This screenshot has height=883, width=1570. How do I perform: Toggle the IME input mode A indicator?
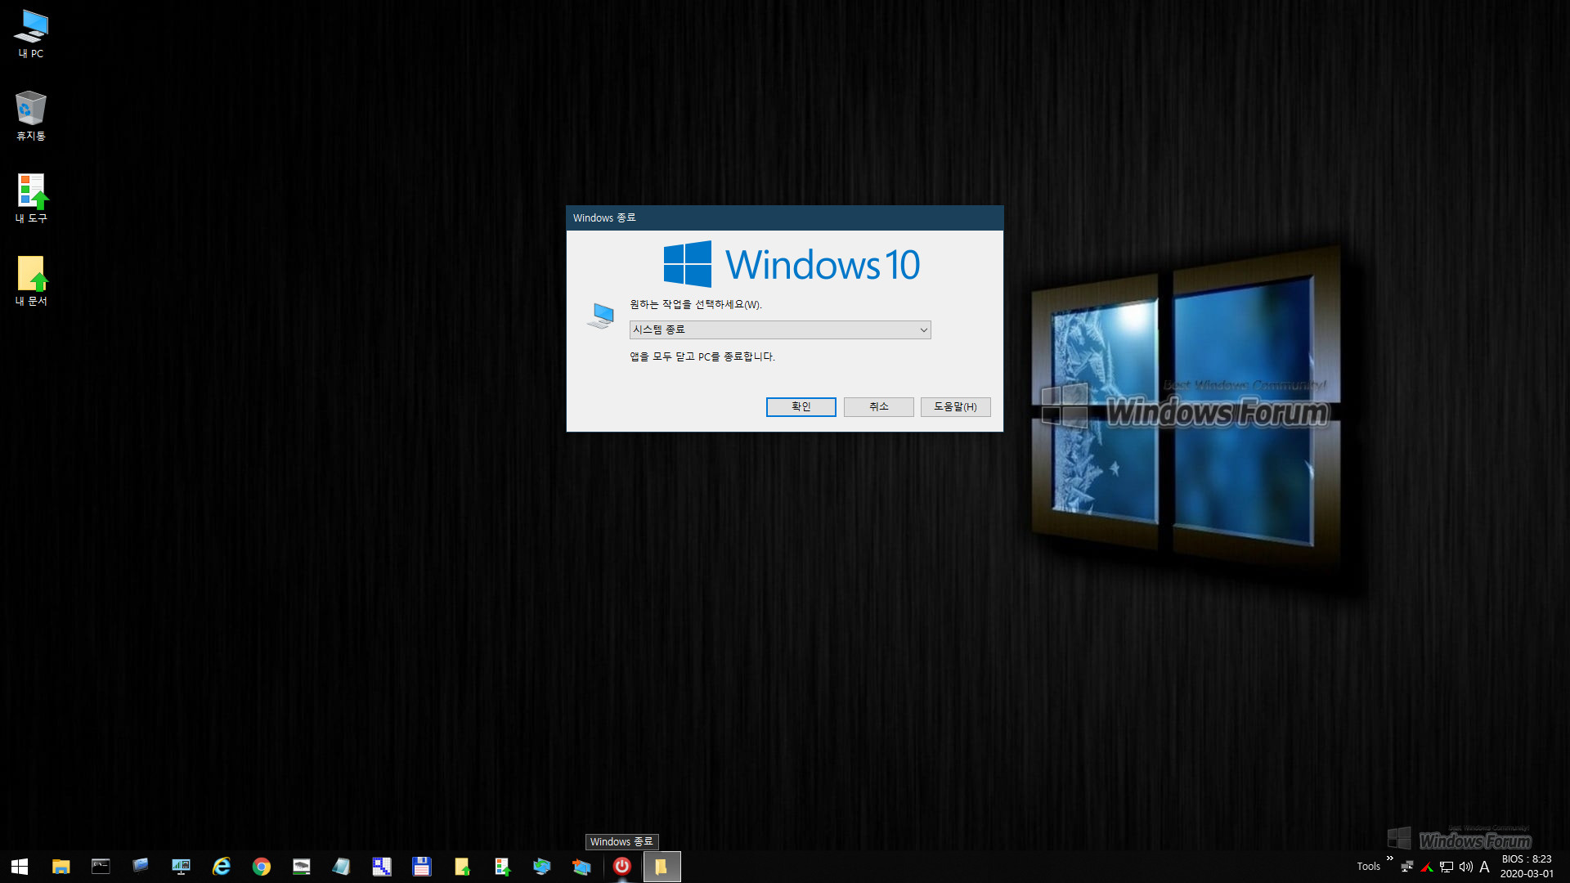pyautogui.click(x=1485, y=867)
